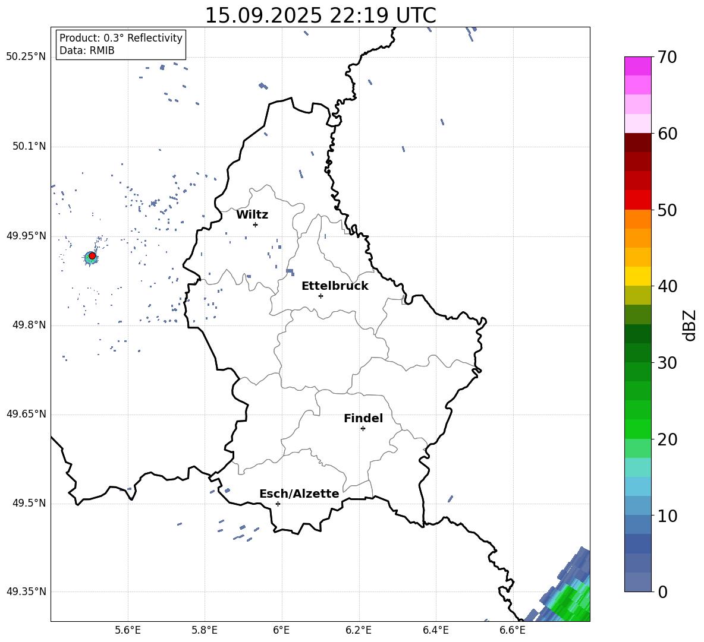Click the light blue colorbar segment above 10

[x=637, y=505]
